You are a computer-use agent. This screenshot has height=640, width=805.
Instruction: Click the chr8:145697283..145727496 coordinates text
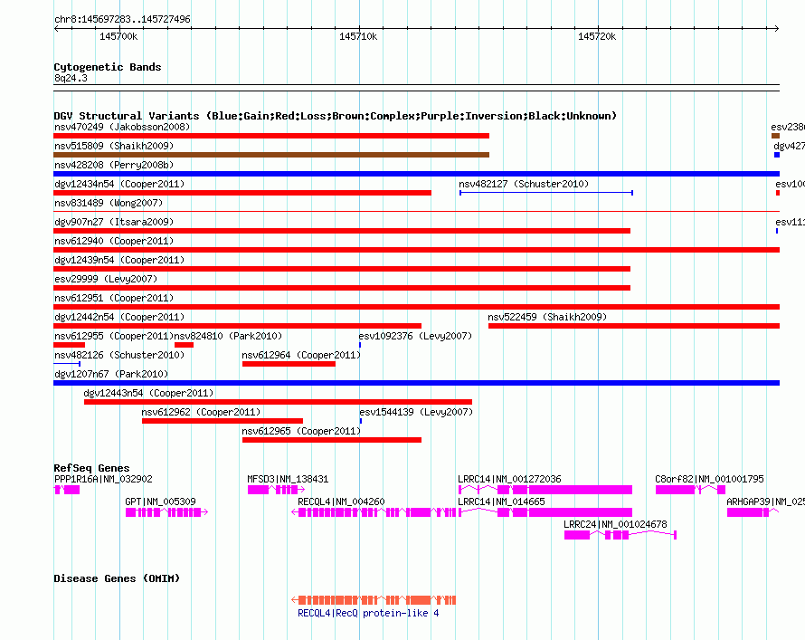click(x=122, y=19)
